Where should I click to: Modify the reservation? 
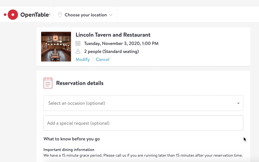[x=82, y=60]
